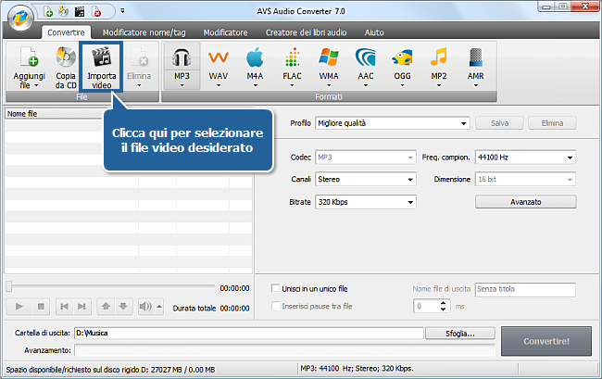Click the Sfoglia... button
Image resolution: width=602 pixels, height=379 pixels.
pyautogui.click(x=454, y=333)
